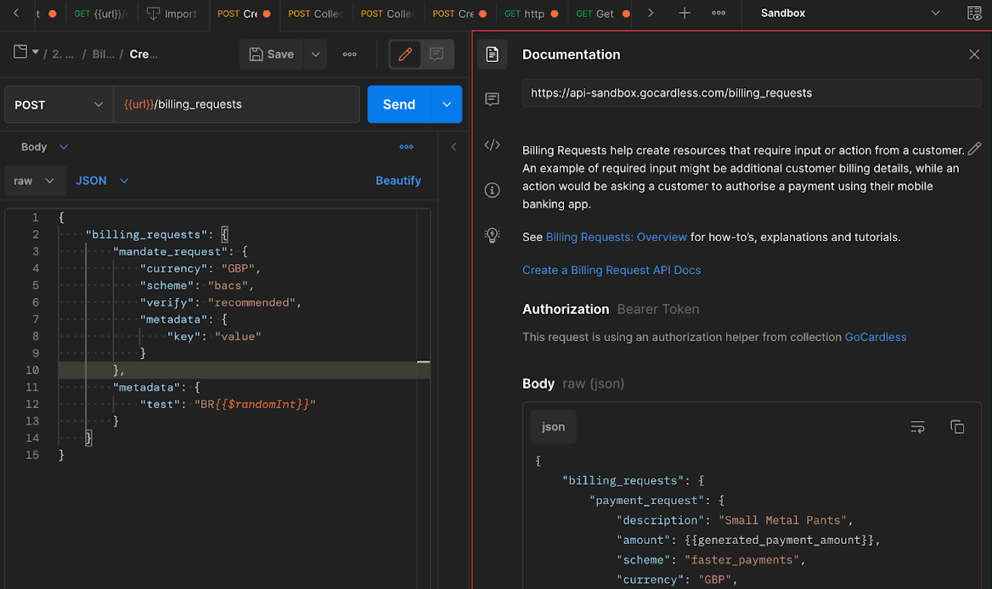Click the BR{{$randomInt}} value
Image resolution: width=992 pixels, height=589 pixels.
254,405
